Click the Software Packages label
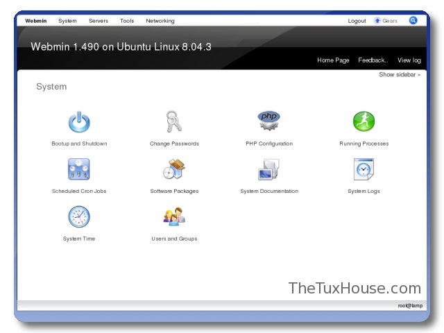Viewport: 444px width, 333px height. click(174, 191)
